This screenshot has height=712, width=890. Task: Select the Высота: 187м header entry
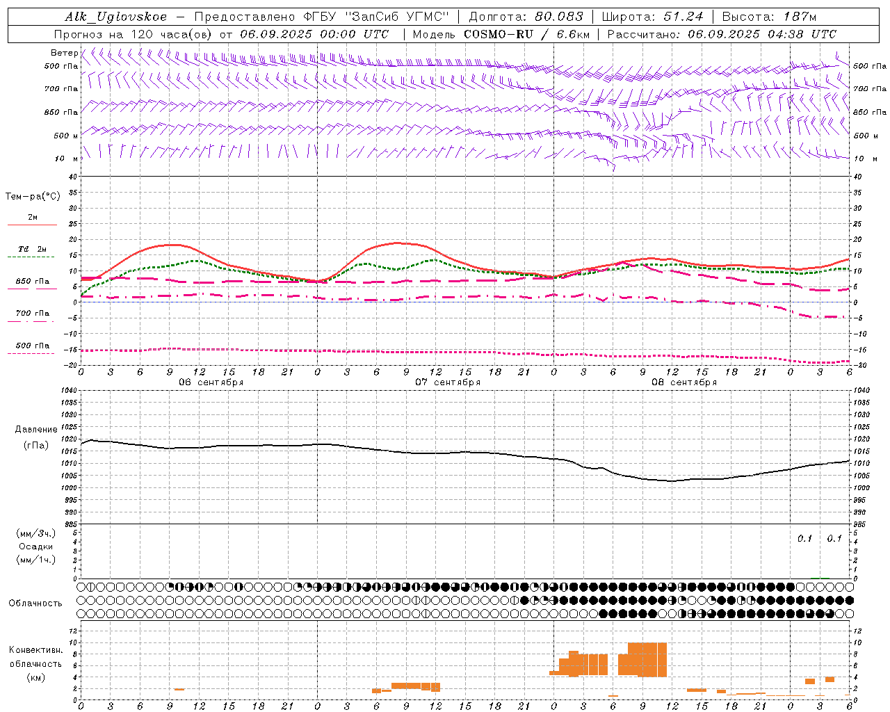[769, 17]
